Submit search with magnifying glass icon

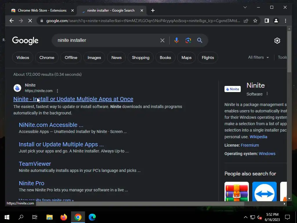click(200, 40)
